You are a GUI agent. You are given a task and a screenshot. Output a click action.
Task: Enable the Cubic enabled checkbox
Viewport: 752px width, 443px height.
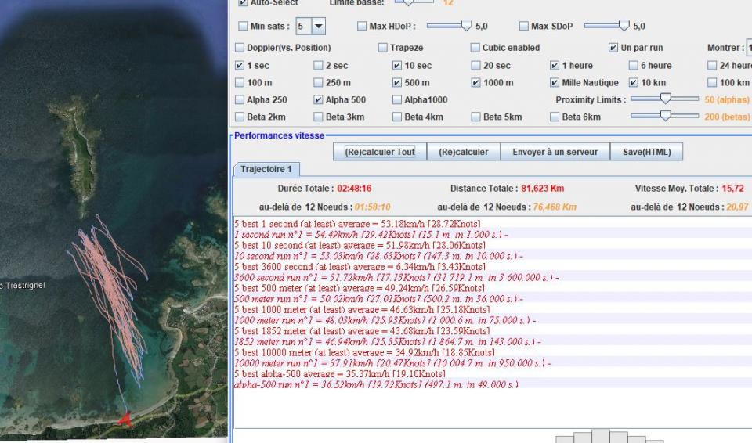pyautogui.click(x=475, y=48)
